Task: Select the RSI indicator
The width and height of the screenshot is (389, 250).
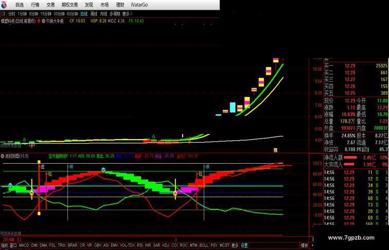Action: click(139, 245)
